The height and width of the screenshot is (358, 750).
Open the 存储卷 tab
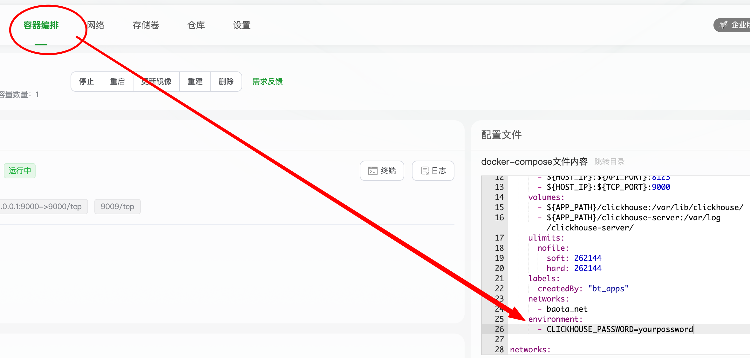point(146,25)
